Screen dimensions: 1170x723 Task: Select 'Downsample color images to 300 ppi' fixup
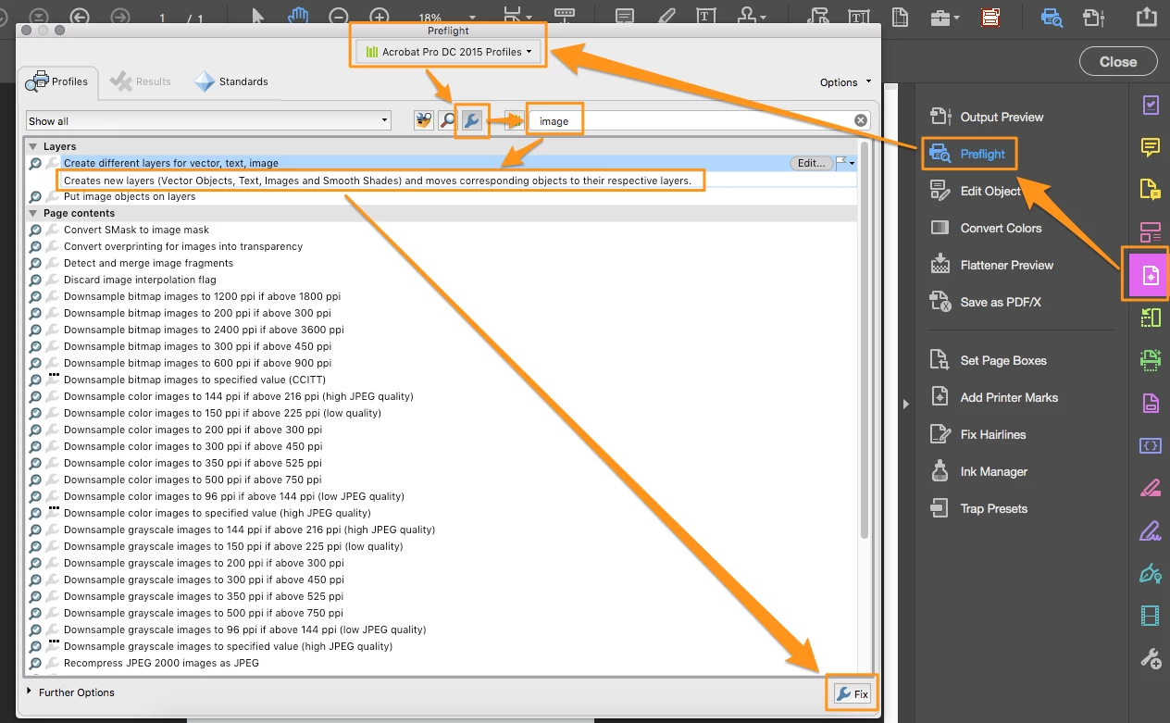point(193,446)
